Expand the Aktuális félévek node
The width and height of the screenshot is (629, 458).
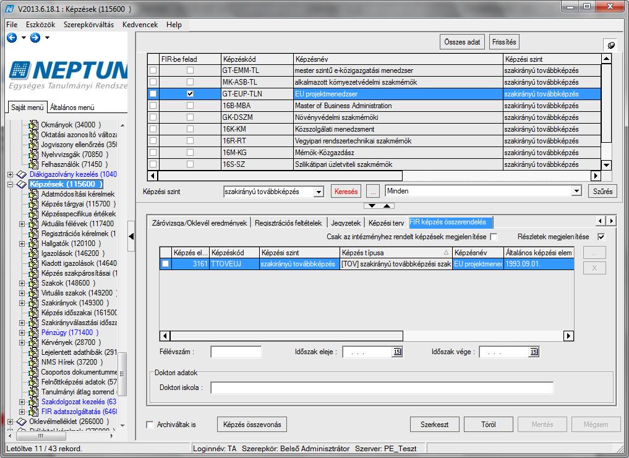(x=22, y=224)
